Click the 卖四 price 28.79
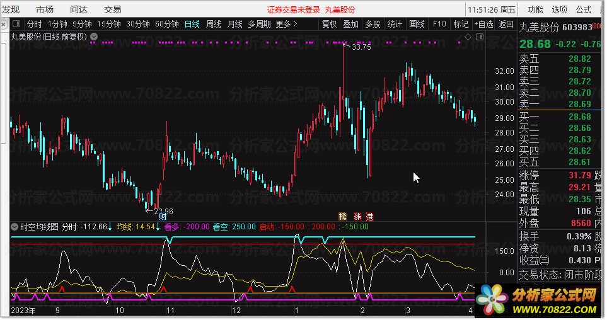607x320 pixels. [x=579, y=70]
